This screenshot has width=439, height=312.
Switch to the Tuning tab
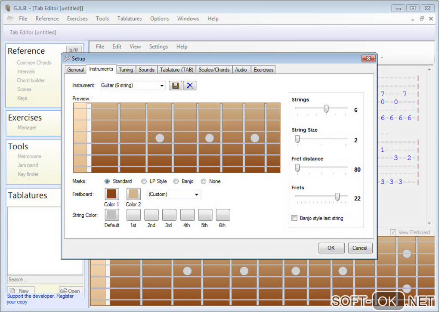click(x=126, y=70)
